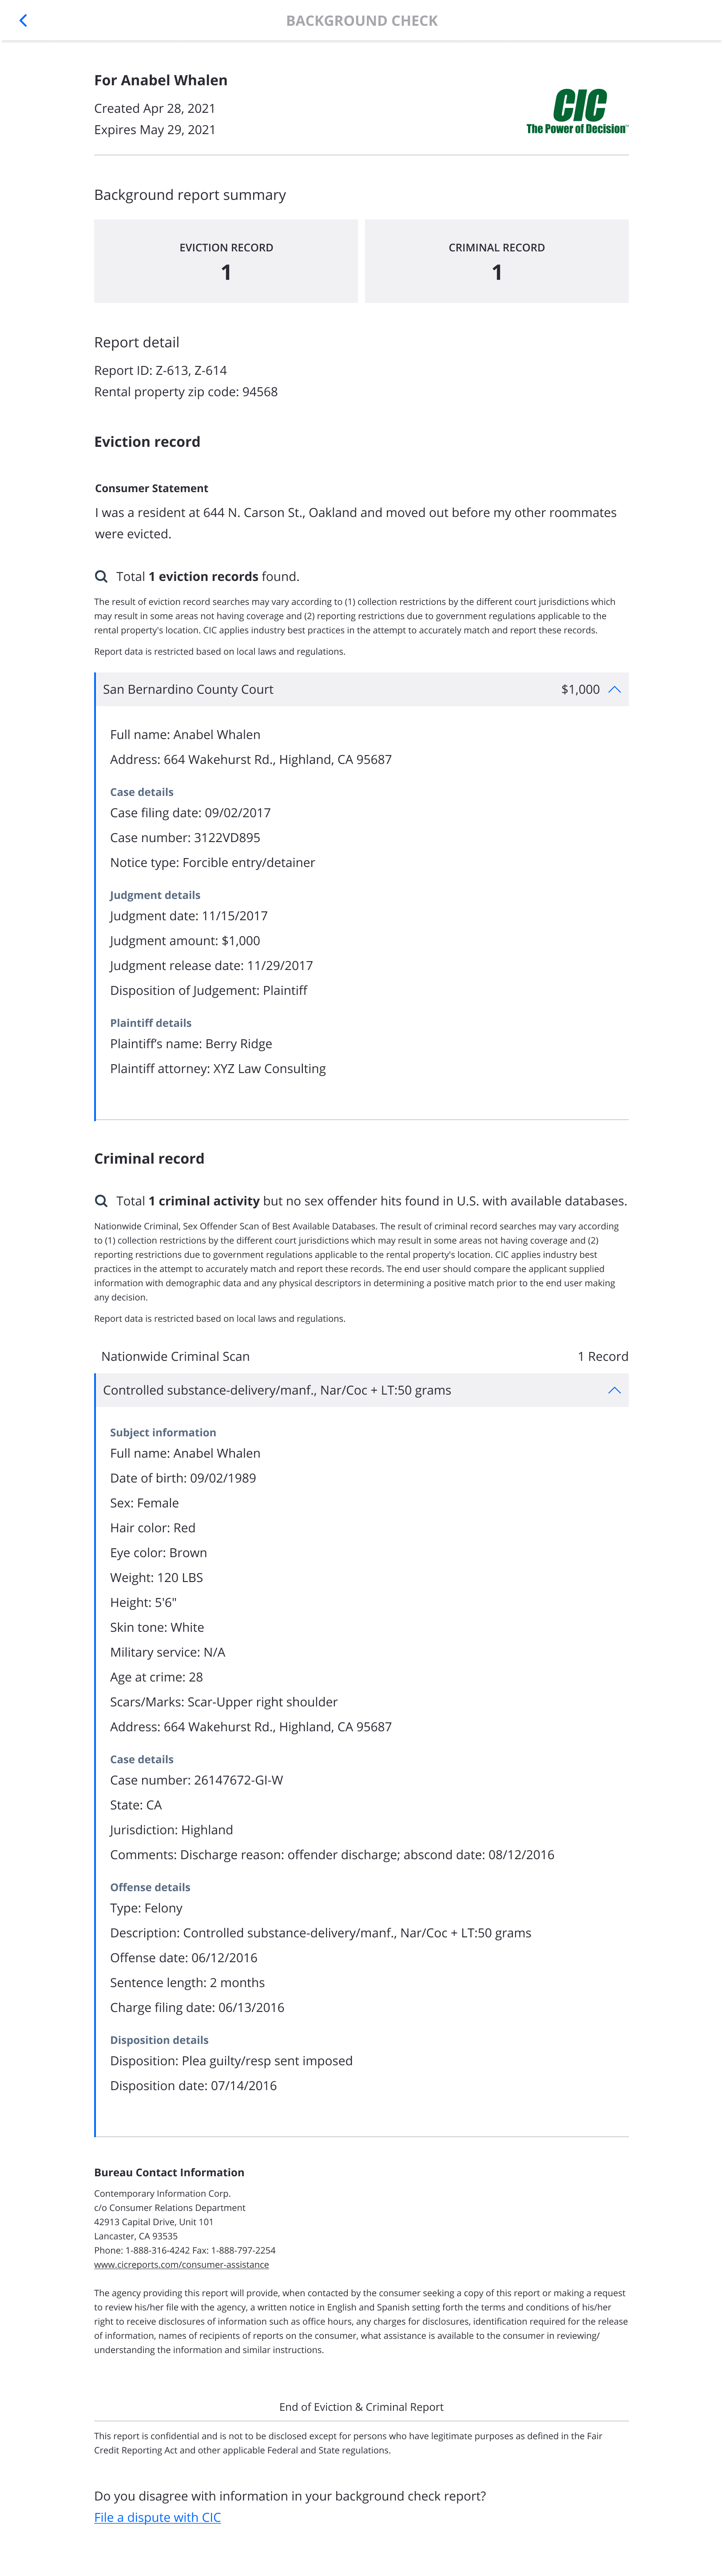Image resolution: width=723 pixels, height=2576 pixels.
Task: Click the Controlled substance-delivery record title
Action: coord(277,1390)
